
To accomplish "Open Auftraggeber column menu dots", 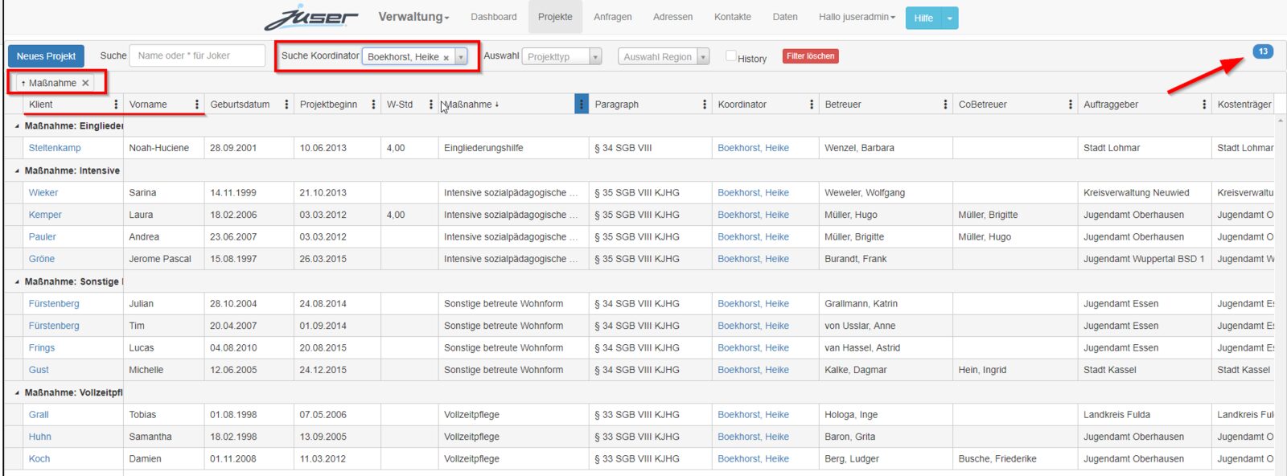I will point(1204,105).
